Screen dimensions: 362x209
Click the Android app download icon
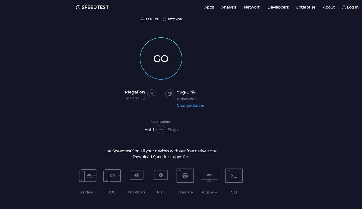(x=88, y=176)
